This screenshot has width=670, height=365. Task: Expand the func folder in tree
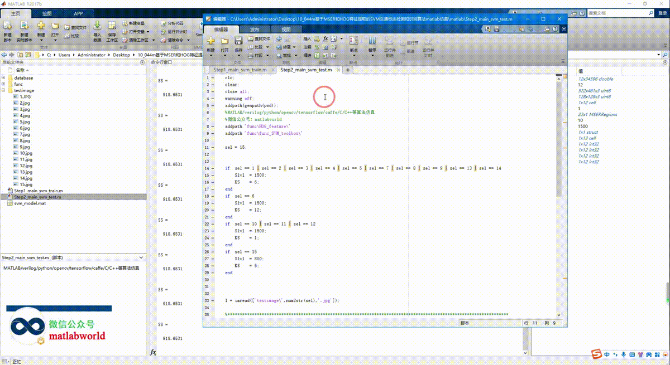pyautogui.click(x=3, y=84)
